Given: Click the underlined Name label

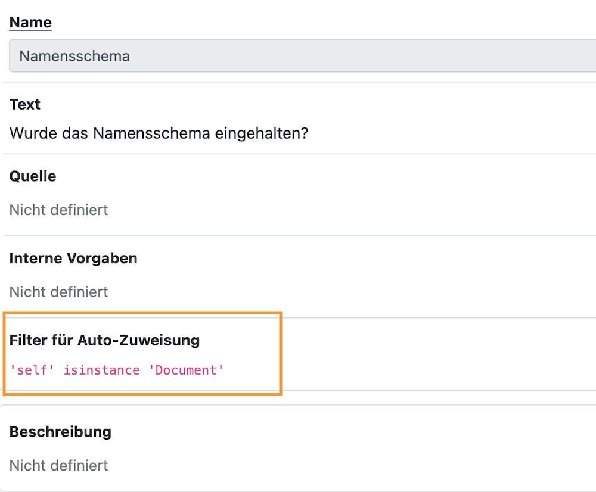Looking at the screenshot, I should tap(30, 23).
